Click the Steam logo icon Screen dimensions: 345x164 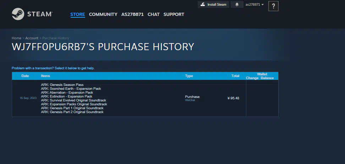pyautogui.click(x=18, y=14)
